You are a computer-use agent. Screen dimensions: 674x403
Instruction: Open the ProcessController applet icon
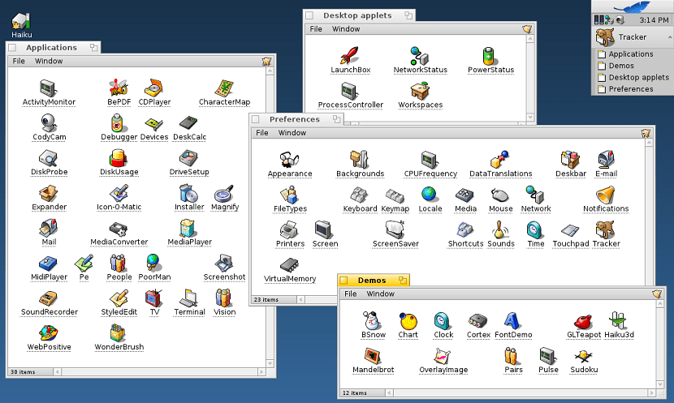(x=350, y=91)
